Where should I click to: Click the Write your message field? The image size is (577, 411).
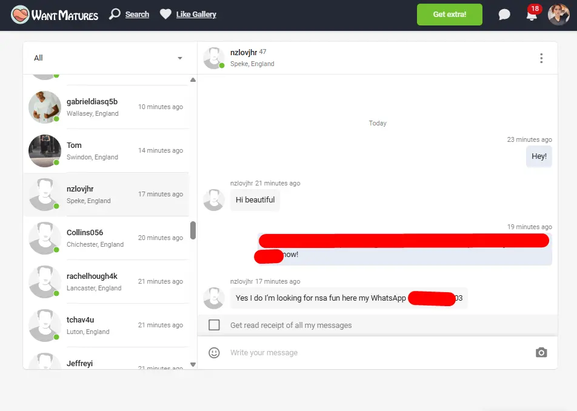click(379, 352)
